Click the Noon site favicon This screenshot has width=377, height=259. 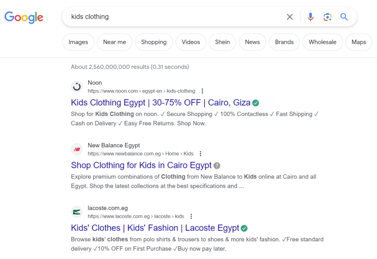click(x=77, y=87)
